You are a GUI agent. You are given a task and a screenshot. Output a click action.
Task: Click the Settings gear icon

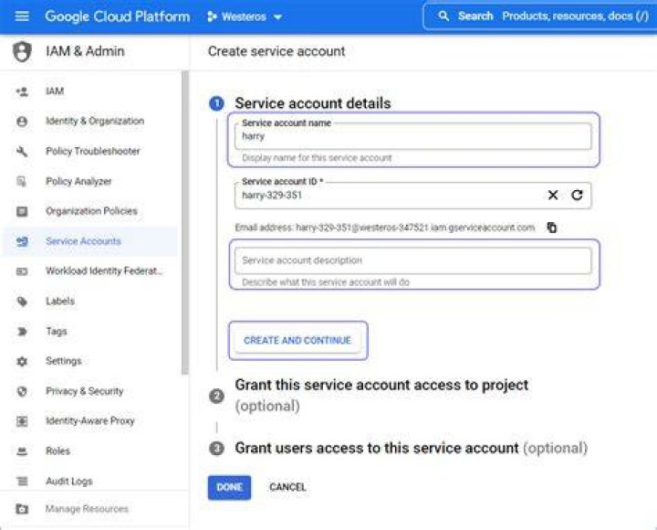pyautogui.click(x=22, y=361)
